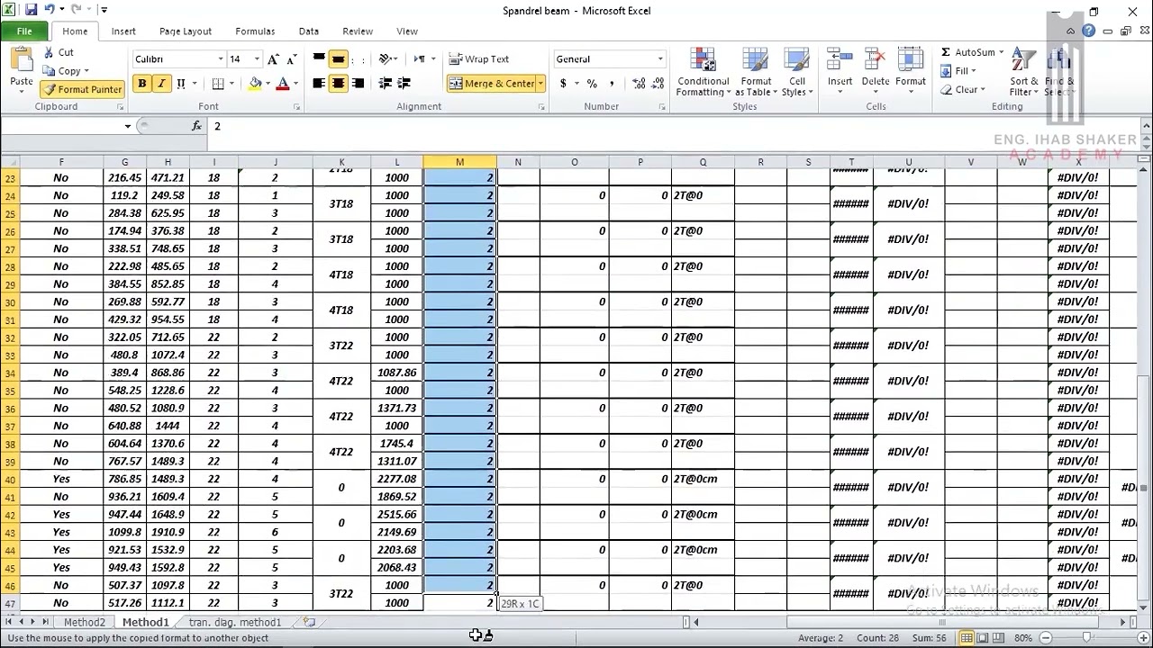Click the Format cells icon
The image size is (1153, 648).
click(x=910, y=61)
